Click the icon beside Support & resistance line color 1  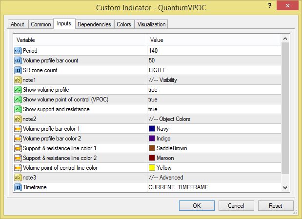(x=18, y=148)
